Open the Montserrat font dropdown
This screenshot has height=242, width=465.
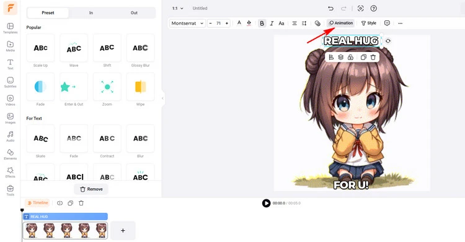point(187,23)
